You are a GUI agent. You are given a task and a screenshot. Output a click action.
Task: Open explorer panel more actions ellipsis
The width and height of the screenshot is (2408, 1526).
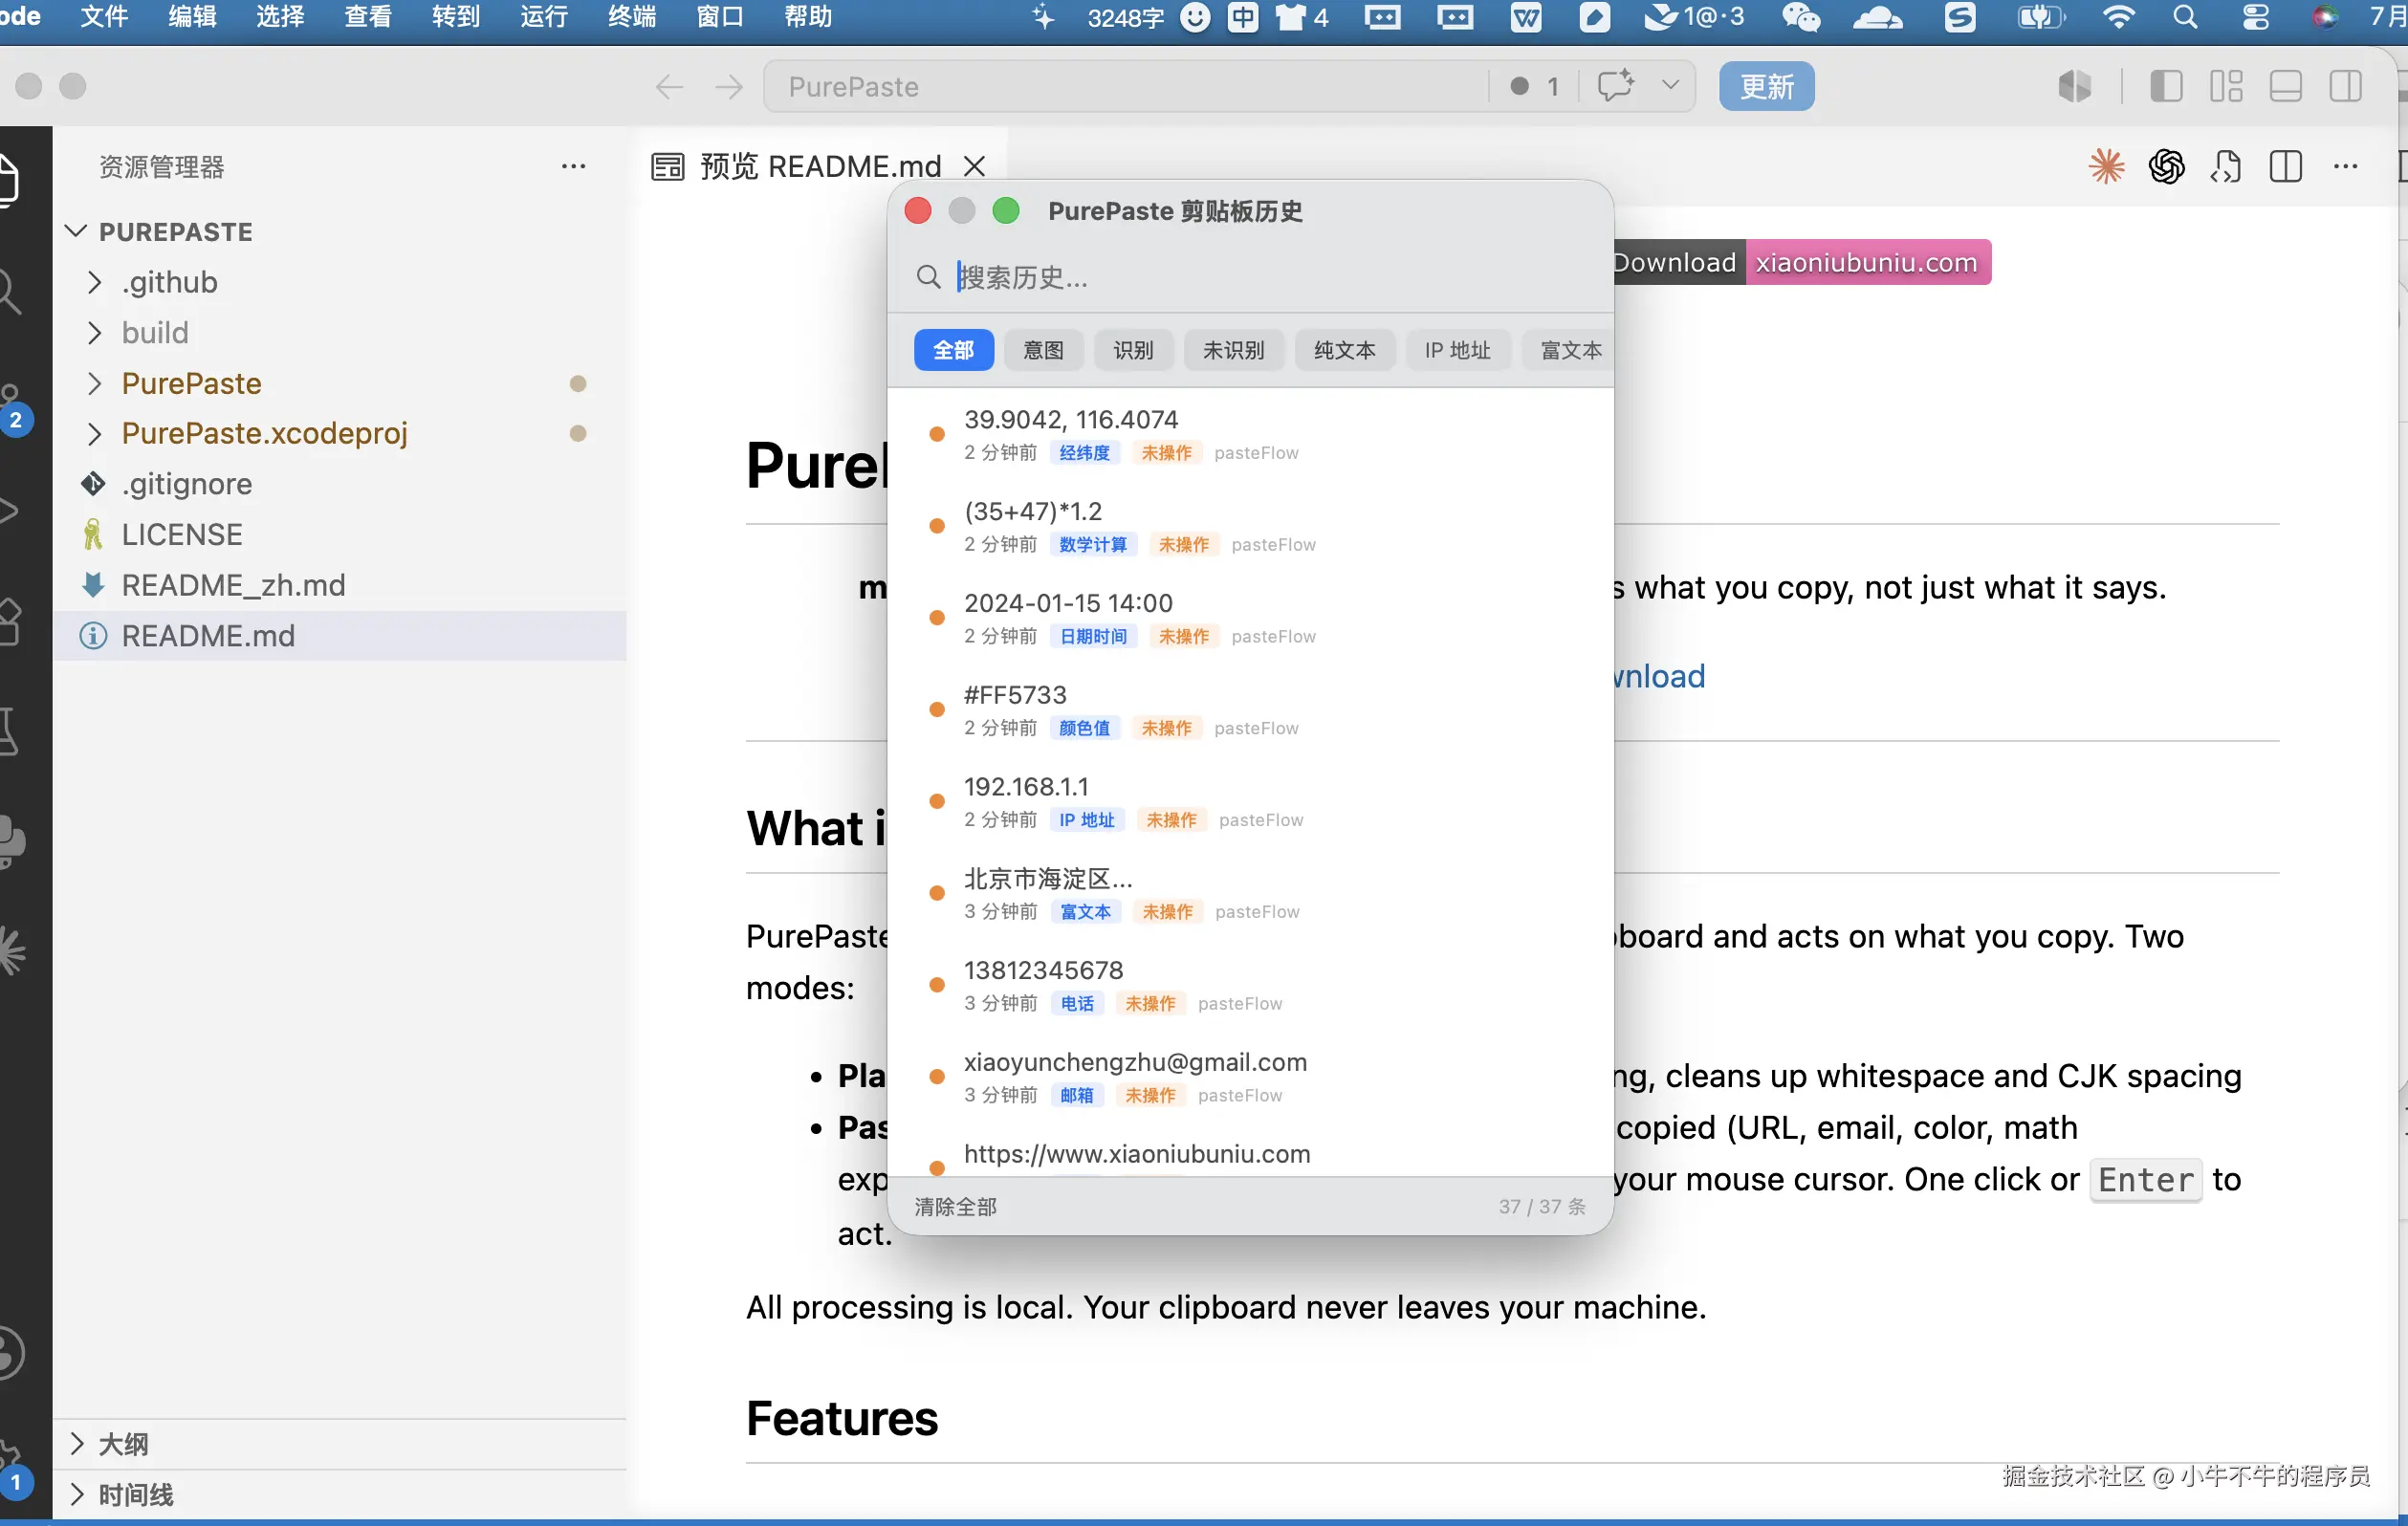click(573, 166)
